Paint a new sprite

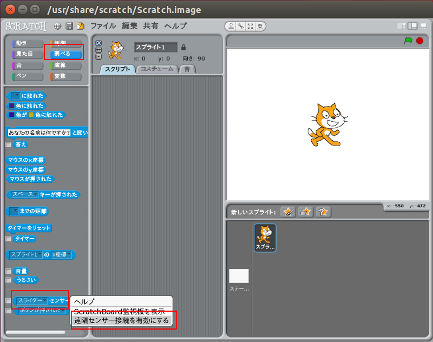pyautogui.click(x=288, y=212)
